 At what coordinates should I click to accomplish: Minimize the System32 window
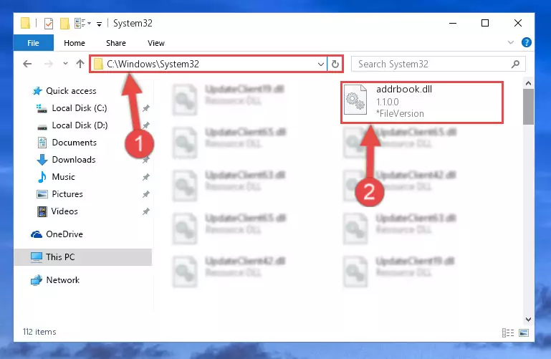click(x=453, y=23)
